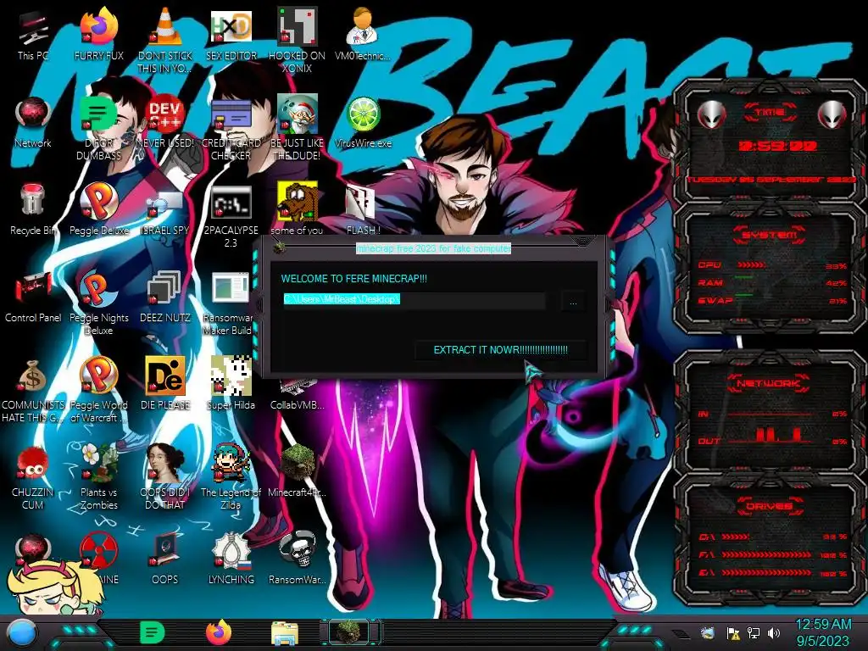Click EXTRACT IT NOWR button

tap(500, 350)
